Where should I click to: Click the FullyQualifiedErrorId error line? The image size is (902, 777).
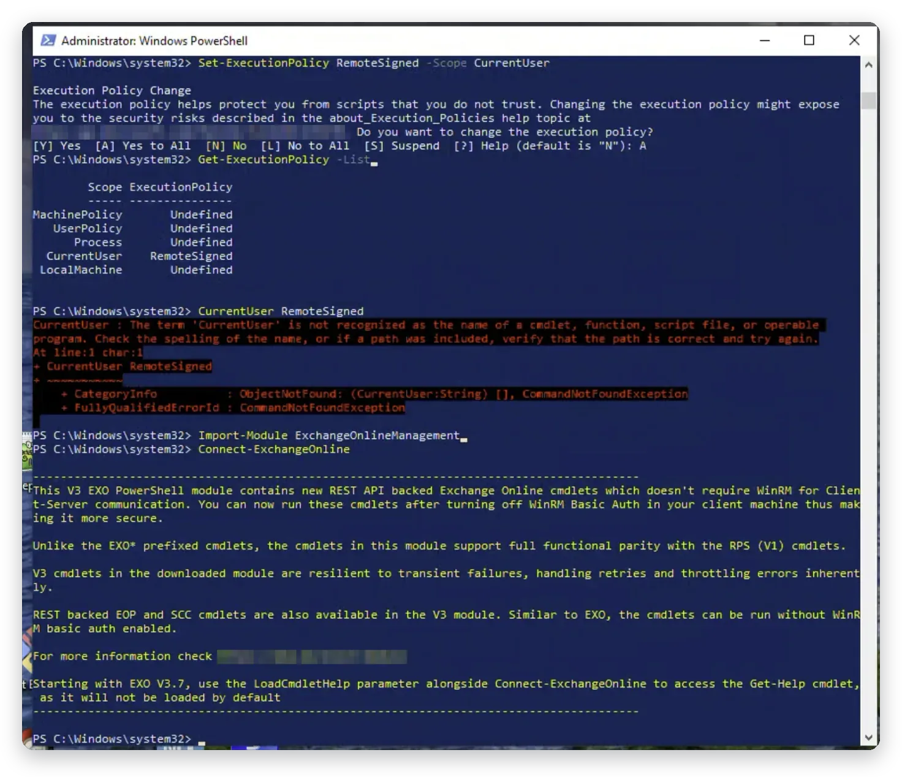[233, 408]
